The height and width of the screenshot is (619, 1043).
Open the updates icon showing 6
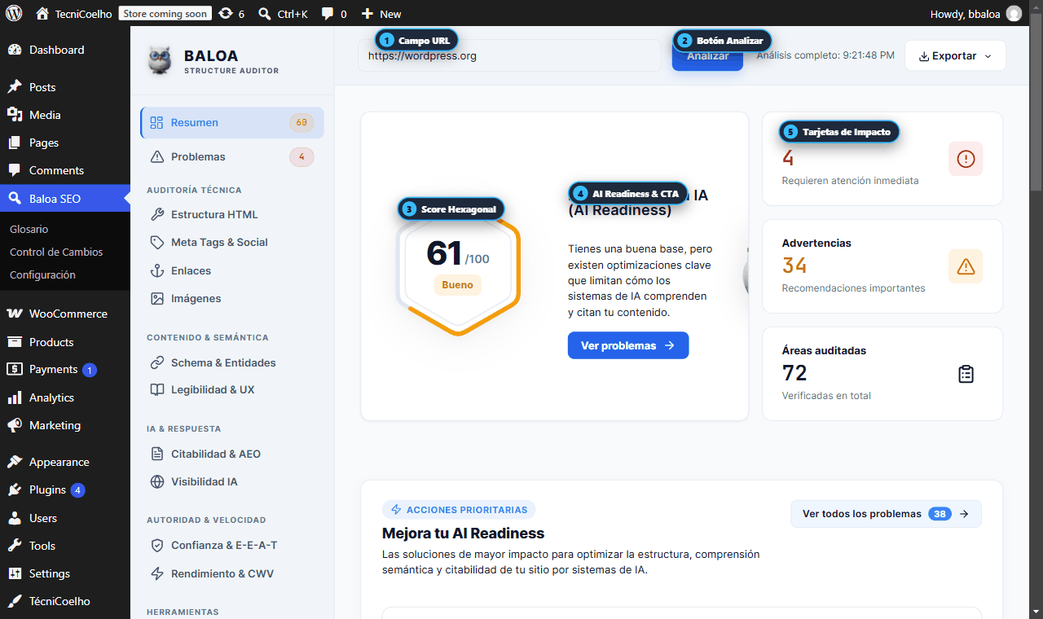pyautogui.click(x=232, y=13)
